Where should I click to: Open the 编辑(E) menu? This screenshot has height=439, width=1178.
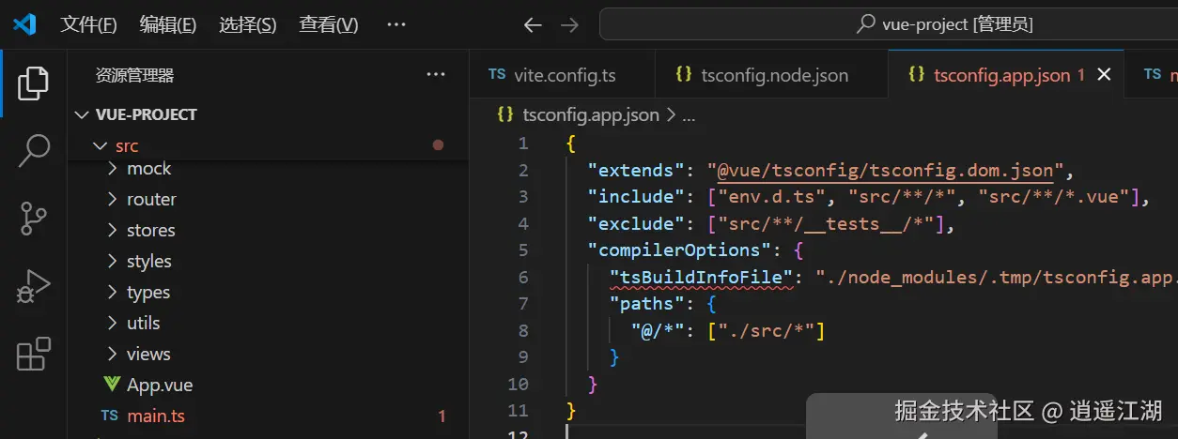(x=168, y=25)
